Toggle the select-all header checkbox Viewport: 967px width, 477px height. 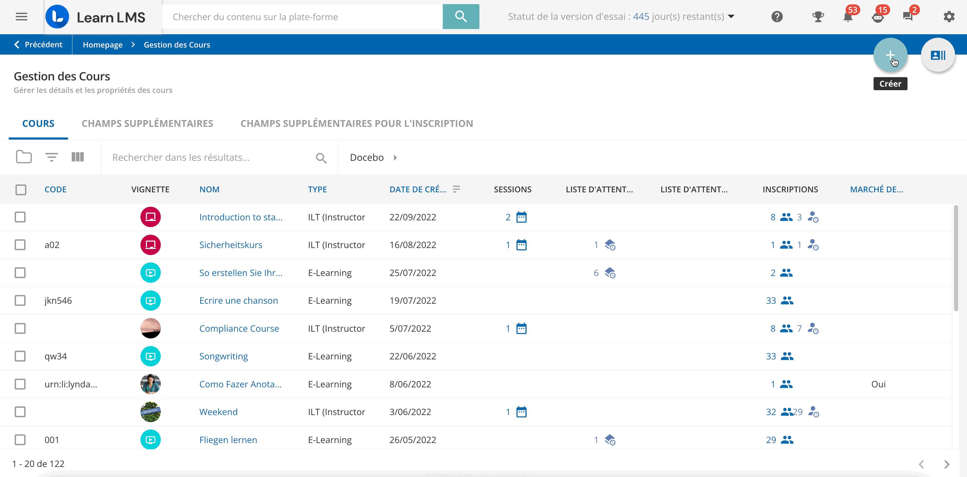click(21, 190)
